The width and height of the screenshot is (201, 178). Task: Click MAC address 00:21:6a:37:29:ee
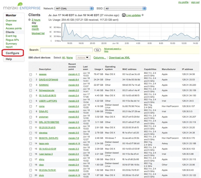coord(131,111)
